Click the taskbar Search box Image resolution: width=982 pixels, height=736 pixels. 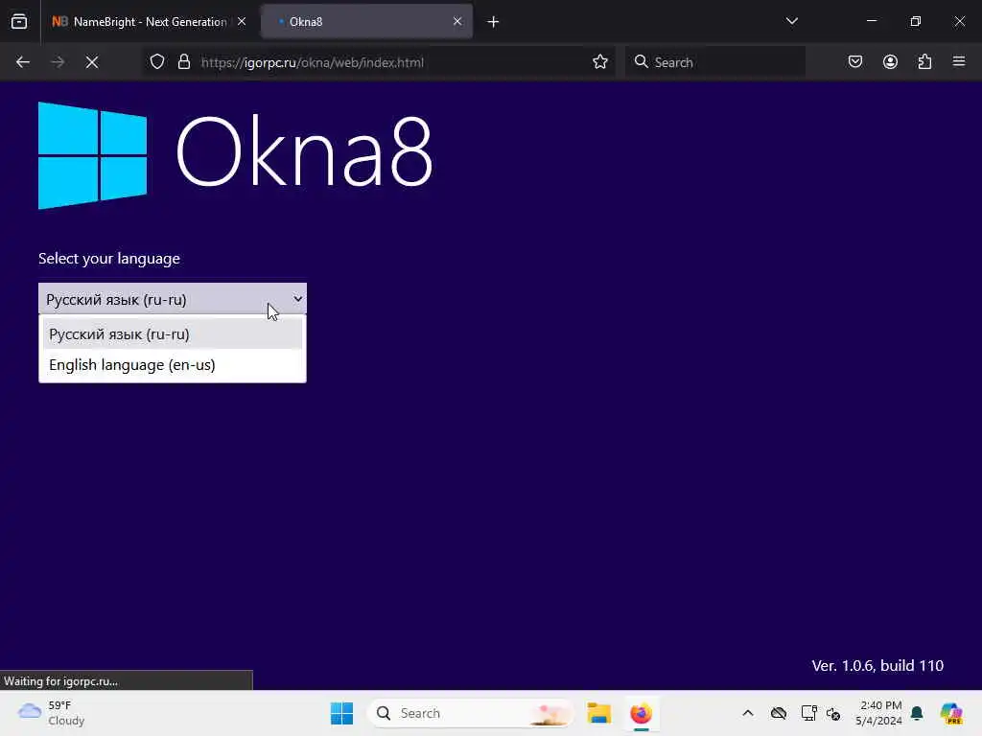(470, 713)
